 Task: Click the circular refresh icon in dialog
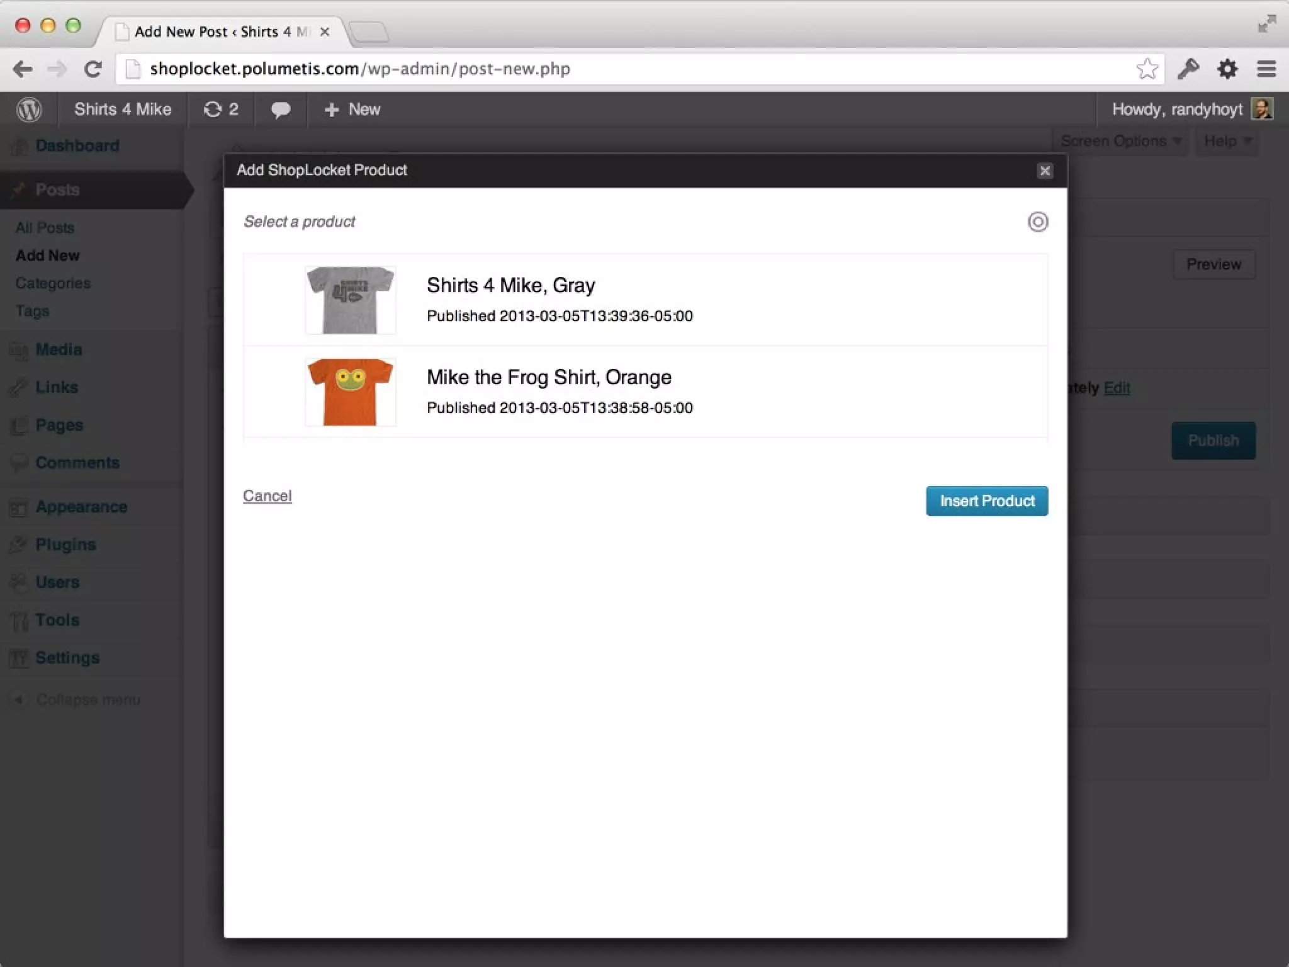pyautogui.click(x=1038, y=222)
